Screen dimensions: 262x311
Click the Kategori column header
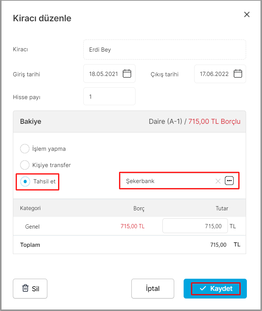[30, 208]
